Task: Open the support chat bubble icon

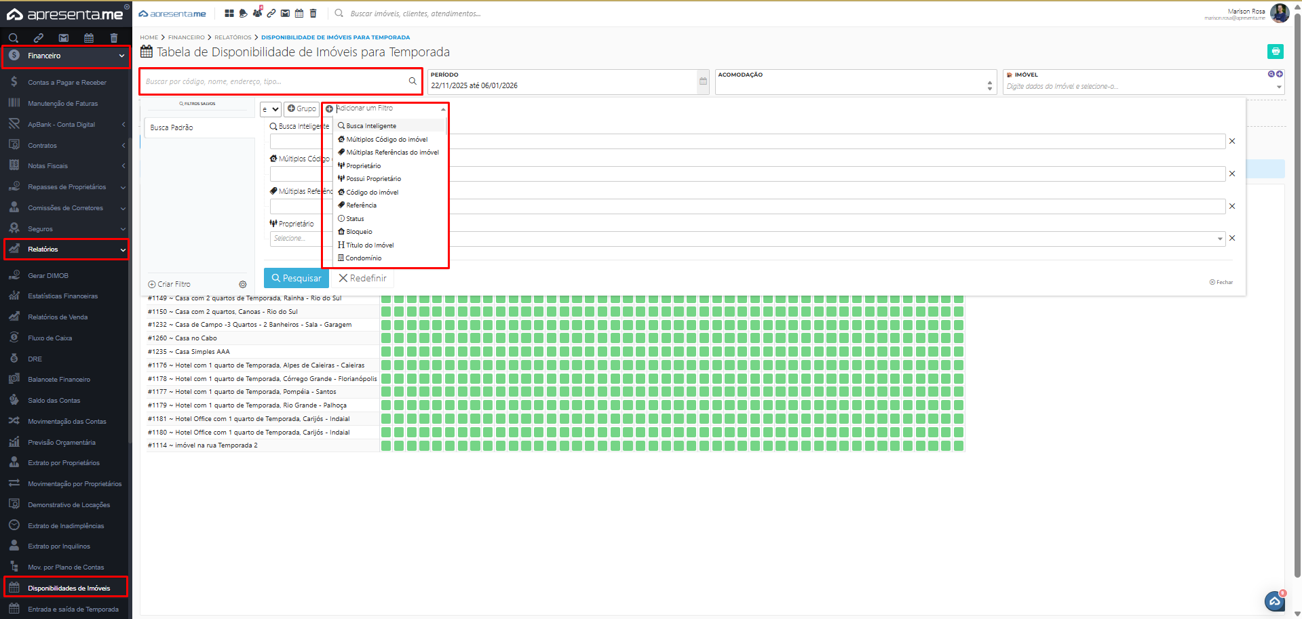Action: (1274, 601)
